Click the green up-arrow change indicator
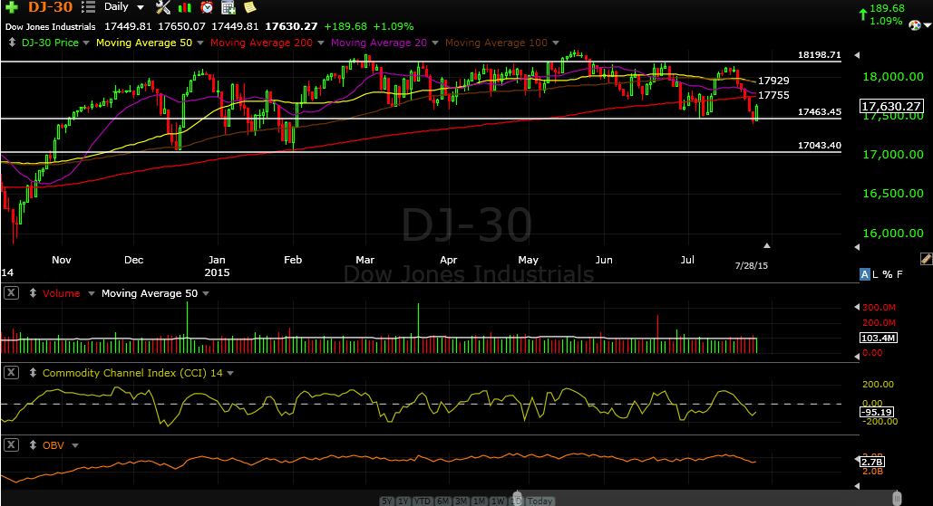This screenshot has height=506, width=933. click(x=863, y=14)
